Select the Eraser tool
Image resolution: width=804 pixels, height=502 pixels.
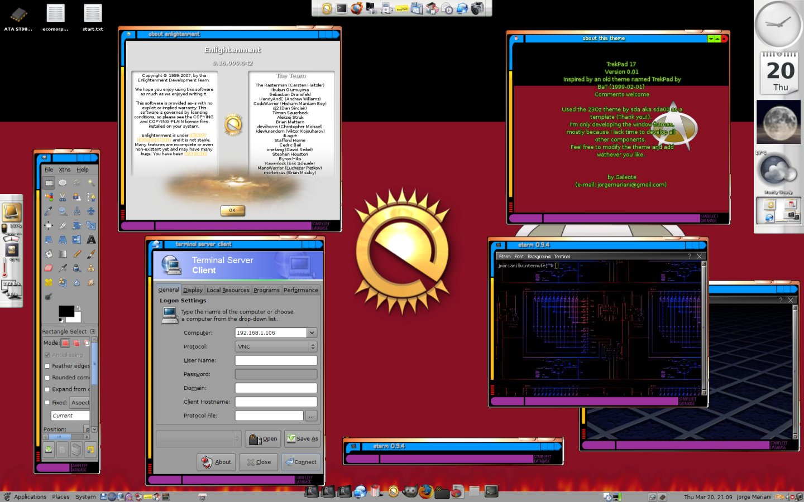pos(49,268)
